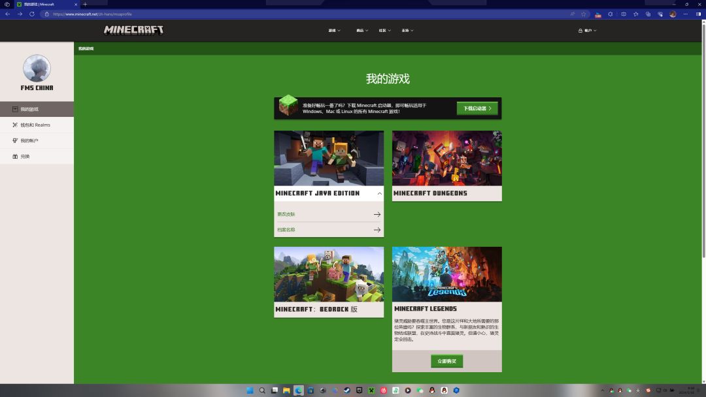Click the 立即购买 buy now button
The image size is (706, 397).
point(446,361)
